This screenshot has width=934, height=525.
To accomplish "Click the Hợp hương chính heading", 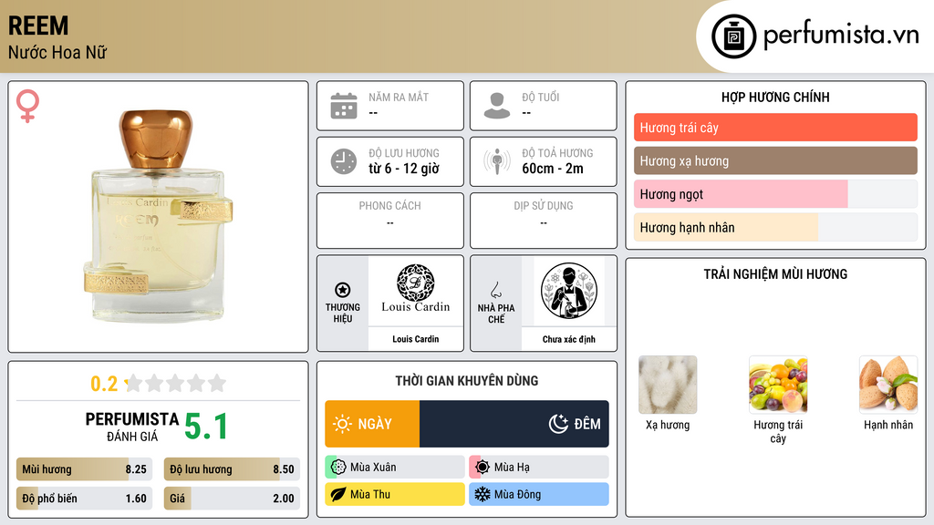I will coord(775,97).
